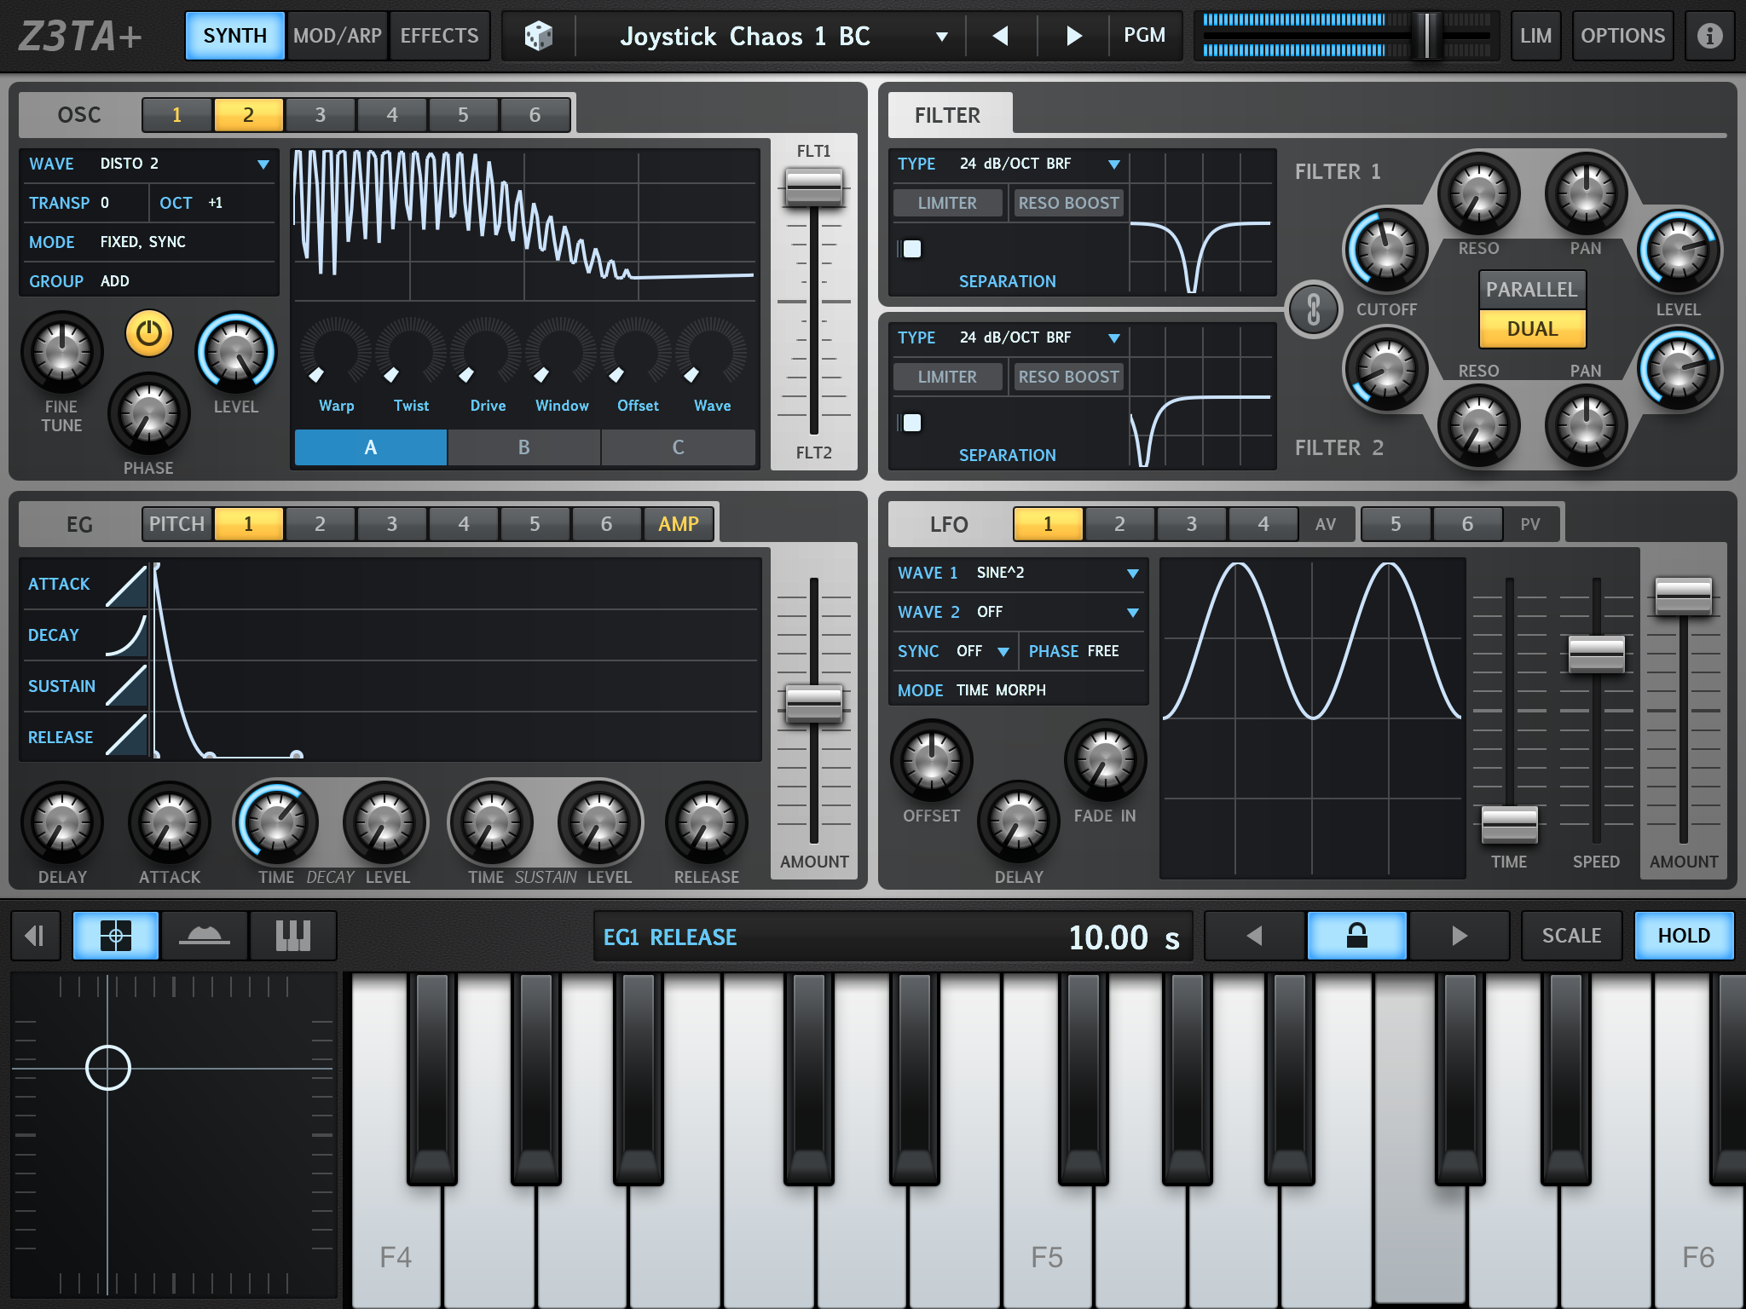Collapse the bottom panel with arrow icon
Image resolution: width=1746 pixels, height=1309 pixels.
tap(35, 936)
